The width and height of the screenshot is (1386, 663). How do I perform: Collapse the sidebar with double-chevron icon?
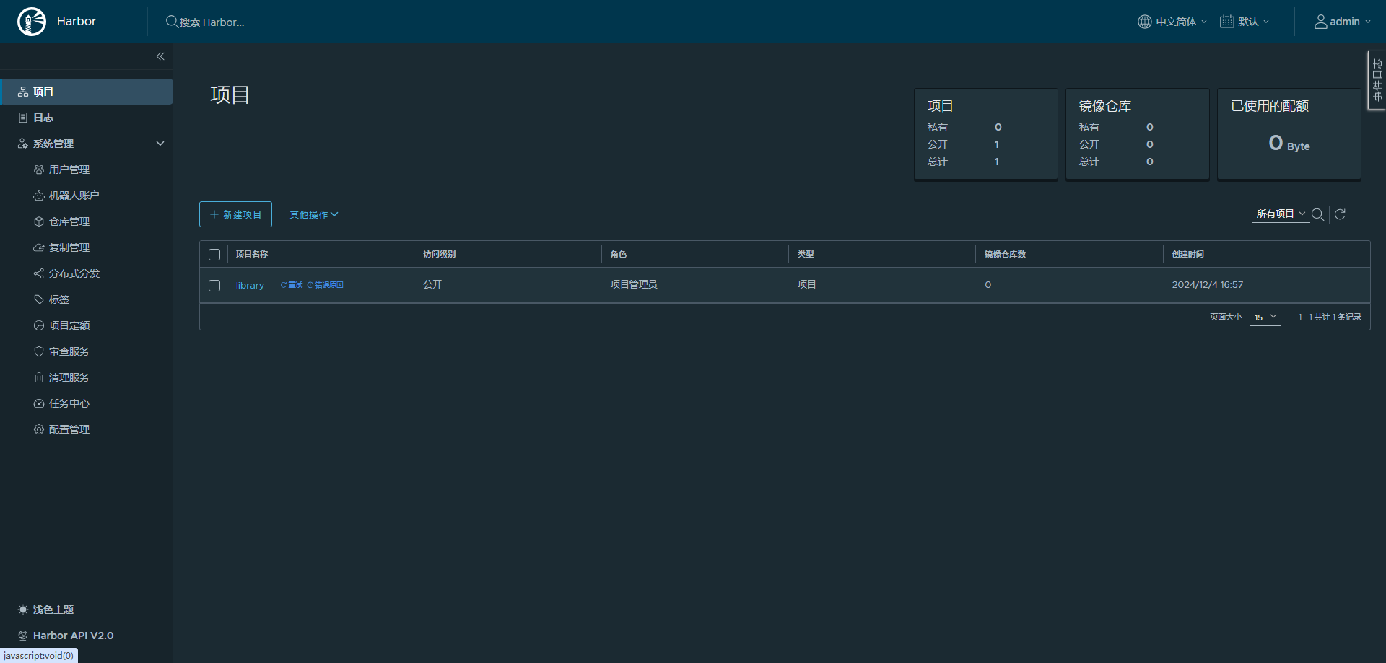pos(160,56)
